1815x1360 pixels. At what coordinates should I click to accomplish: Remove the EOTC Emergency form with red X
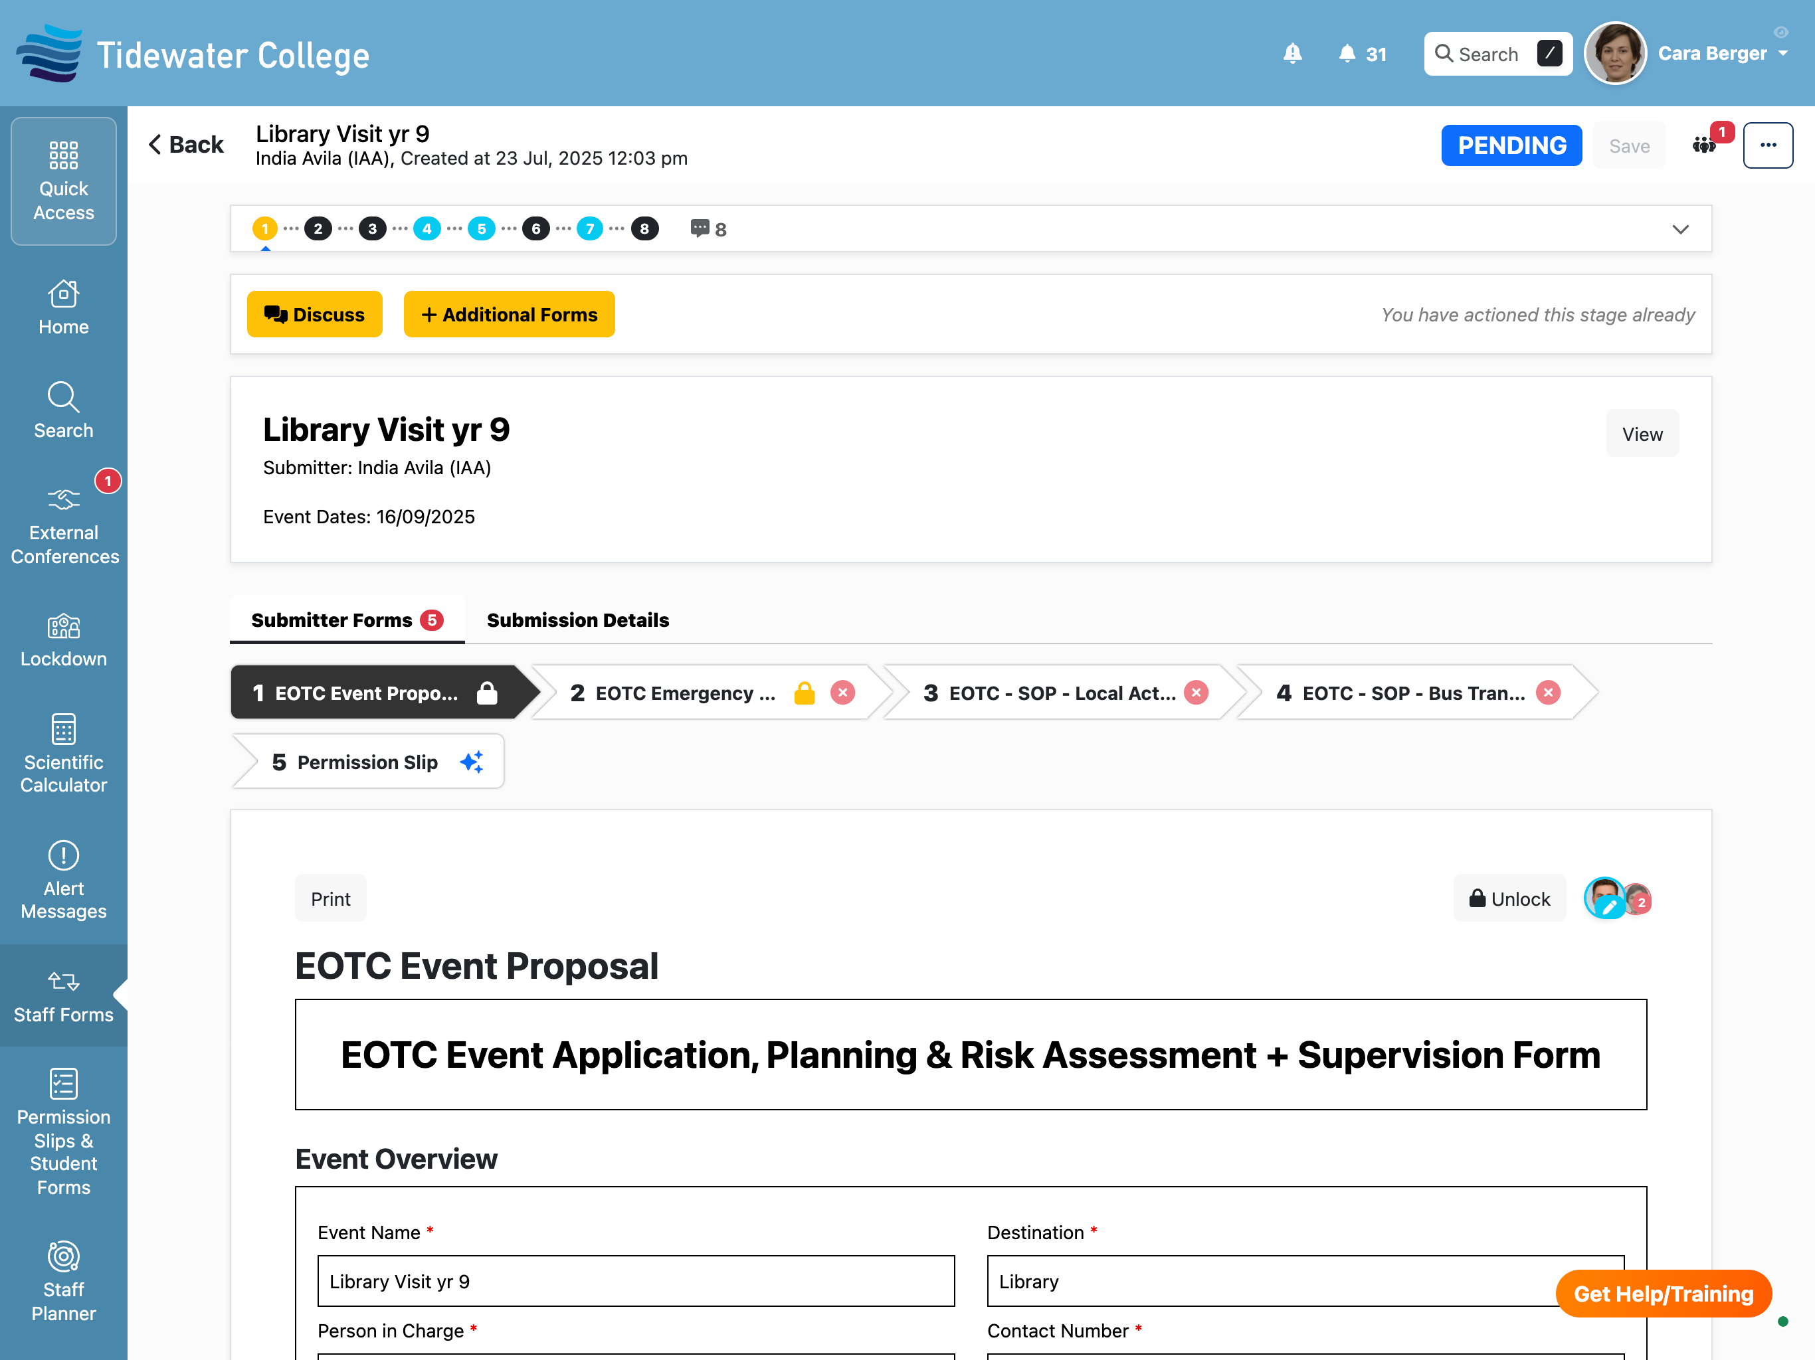coord(842,693)
